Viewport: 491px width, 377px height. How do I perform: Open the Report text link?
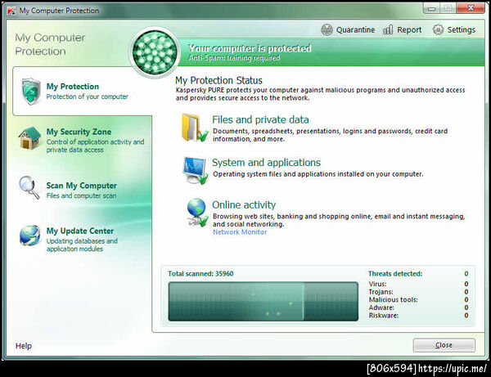click(x=409, y=29)
